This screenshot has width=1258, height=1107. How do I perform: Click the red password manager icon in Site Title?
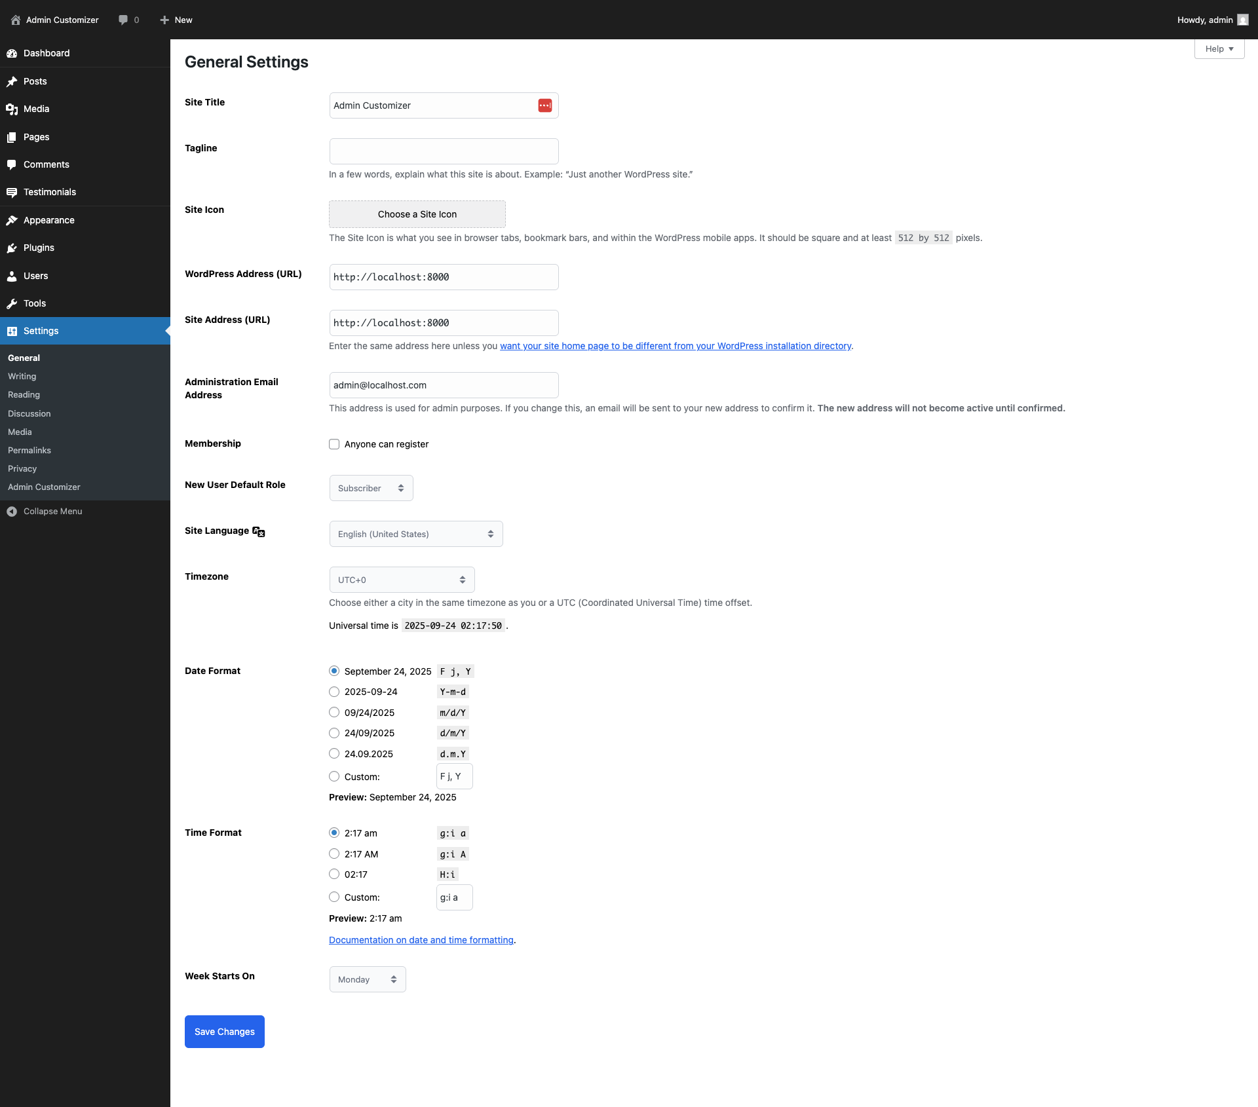click(544, 105)
